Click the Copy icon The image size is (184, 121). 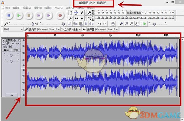(x=75, y=24)
